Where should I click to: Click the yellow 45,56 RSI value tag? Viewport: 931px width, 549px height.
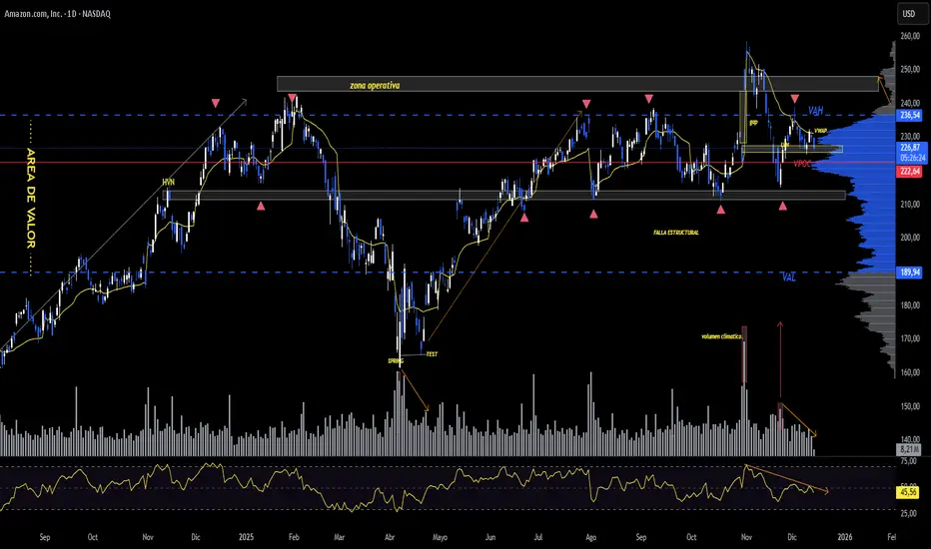(908, 492)
